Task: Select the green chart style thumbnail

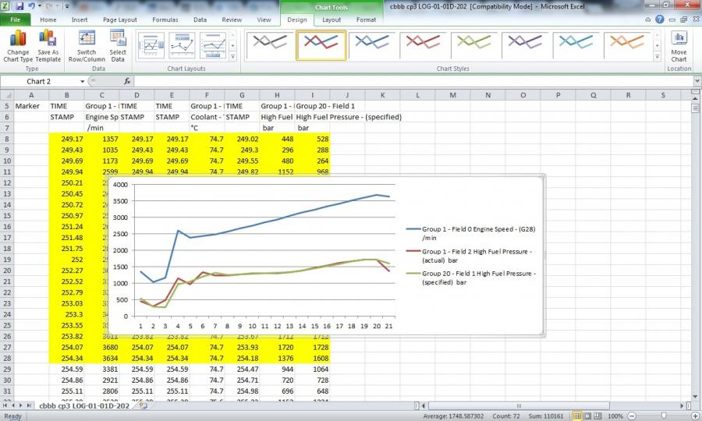Action: tap(473, 45)
